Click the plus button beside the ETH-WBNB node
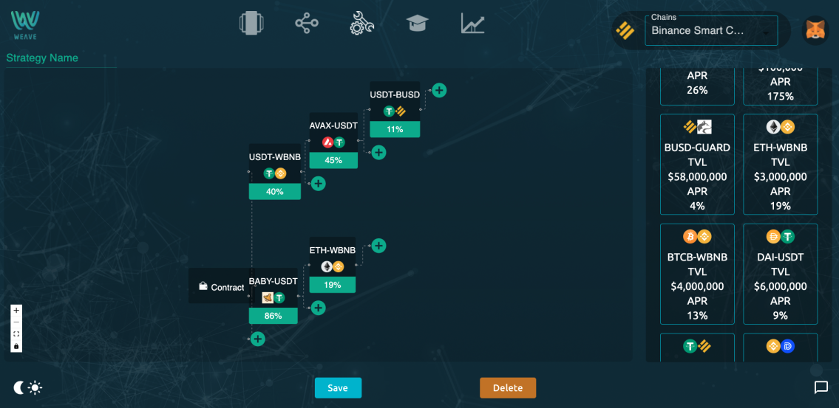 click(x=378, y=246)
